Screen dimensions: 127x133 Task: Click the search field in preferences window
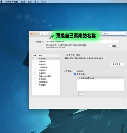(114, 34)
